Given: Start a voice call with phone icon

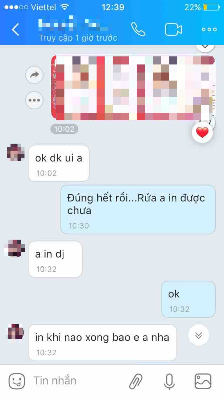Looking at the screenshot, I should (x=138, y=29).
